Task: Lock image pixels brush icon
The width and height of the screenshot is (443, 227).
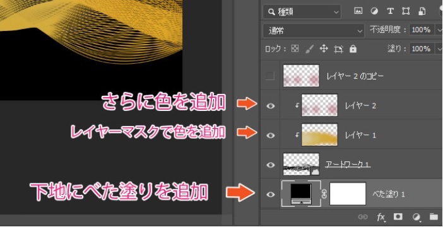Action: pyautogui.click(x=310, y=49)
